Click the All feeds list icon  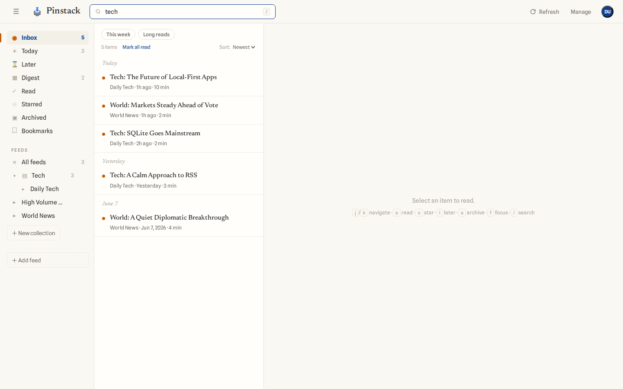[15, 162]
